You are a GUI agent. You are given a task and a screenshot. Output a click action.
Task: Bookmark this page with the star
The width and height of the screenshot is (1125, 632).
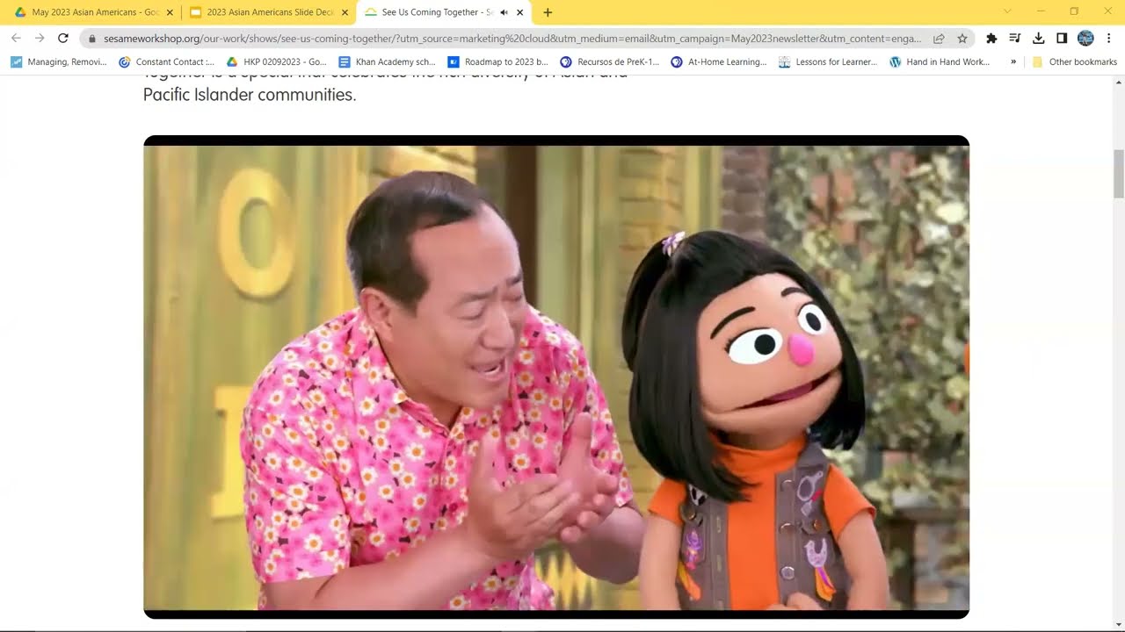click(x=962, y=39)
